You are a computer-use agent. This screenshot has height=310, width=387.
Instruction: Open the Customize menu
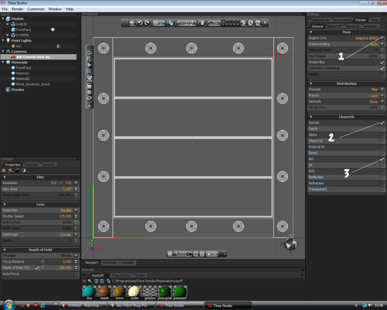(x=35, y=9)
